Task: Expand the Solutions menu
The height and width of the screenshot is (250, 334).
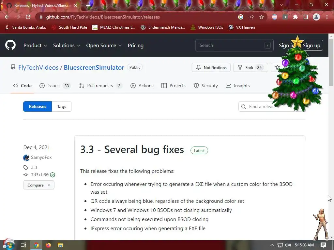Action: [x=67, y=46]
